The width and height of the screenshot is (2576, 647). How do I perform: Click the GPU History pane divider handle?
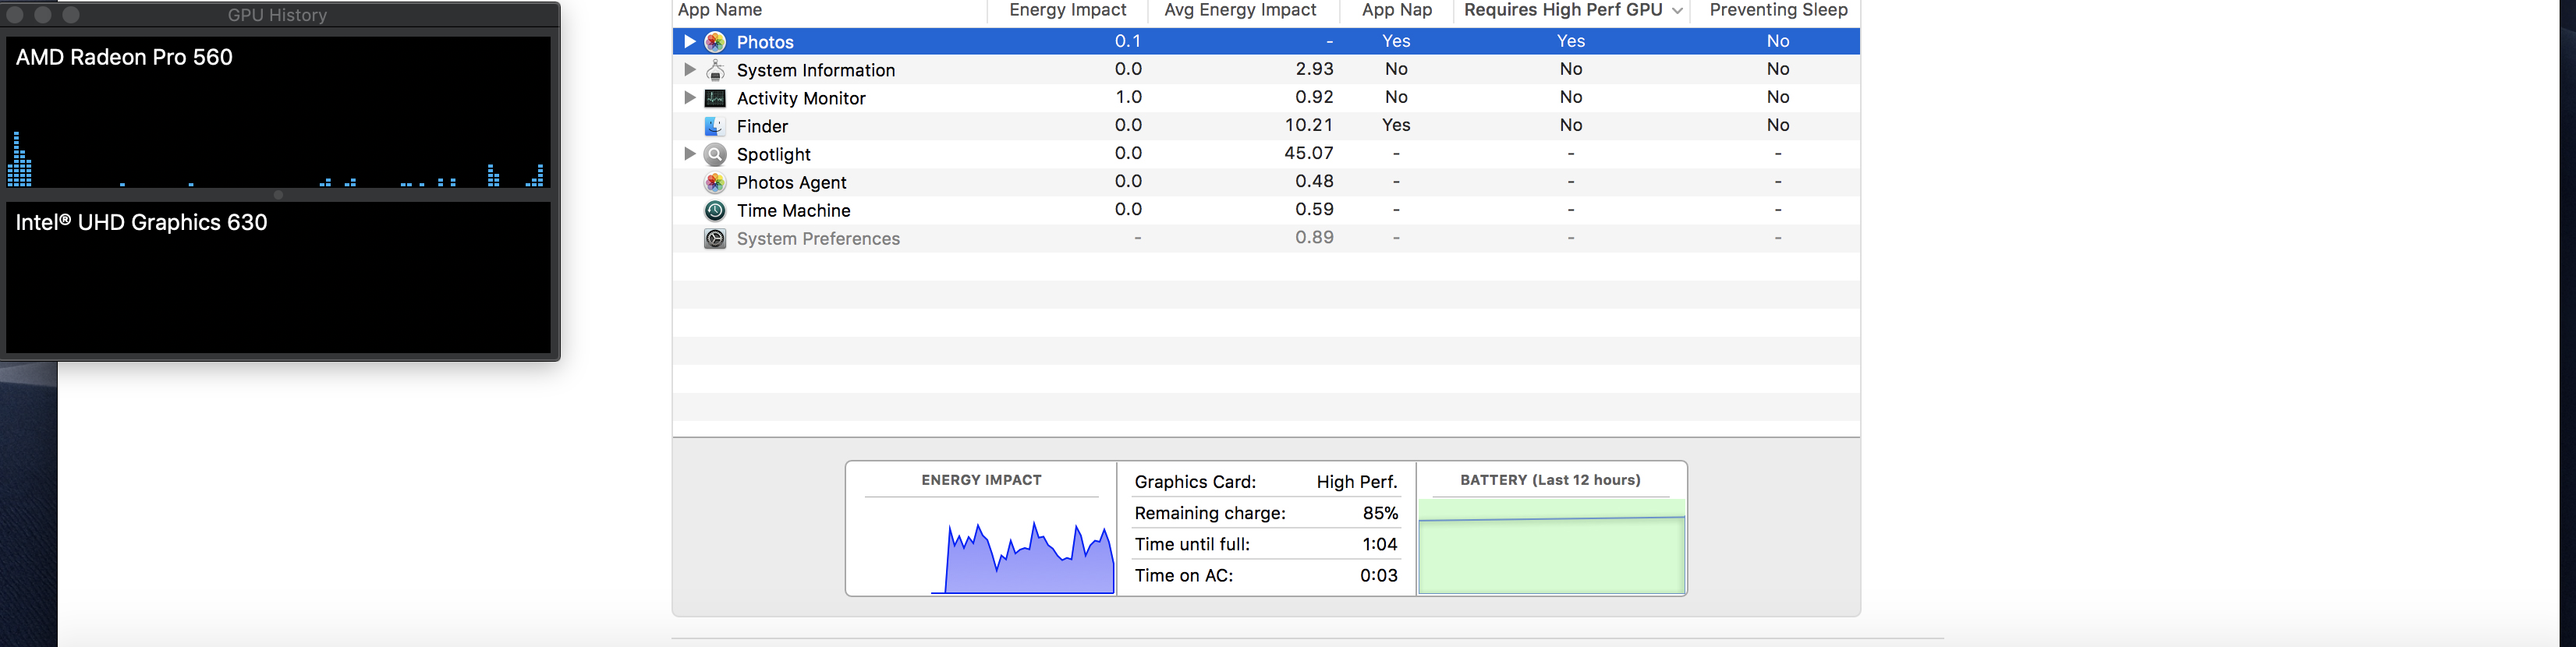coord(278,195)
